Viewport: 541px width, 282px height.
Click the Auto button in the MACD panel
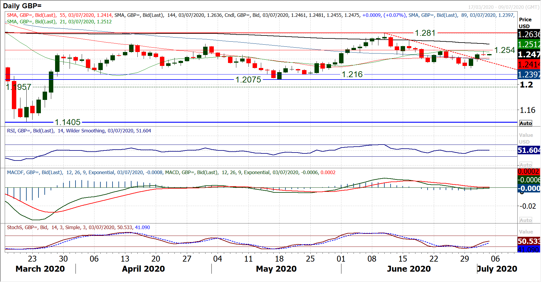[x=526, y=220]
